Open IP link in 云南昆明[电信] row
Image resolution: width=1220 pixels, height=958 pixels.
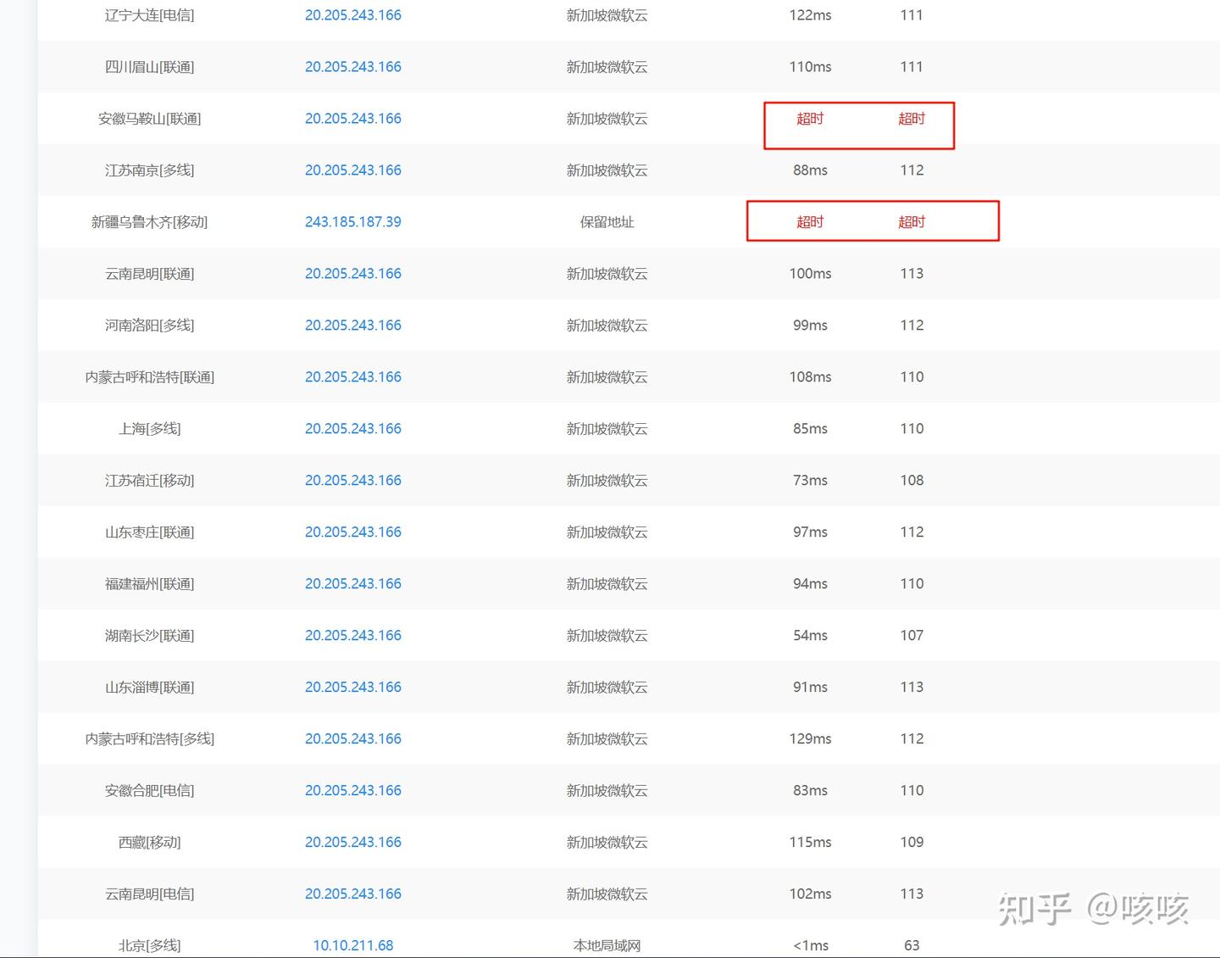[x=353, y=894]
